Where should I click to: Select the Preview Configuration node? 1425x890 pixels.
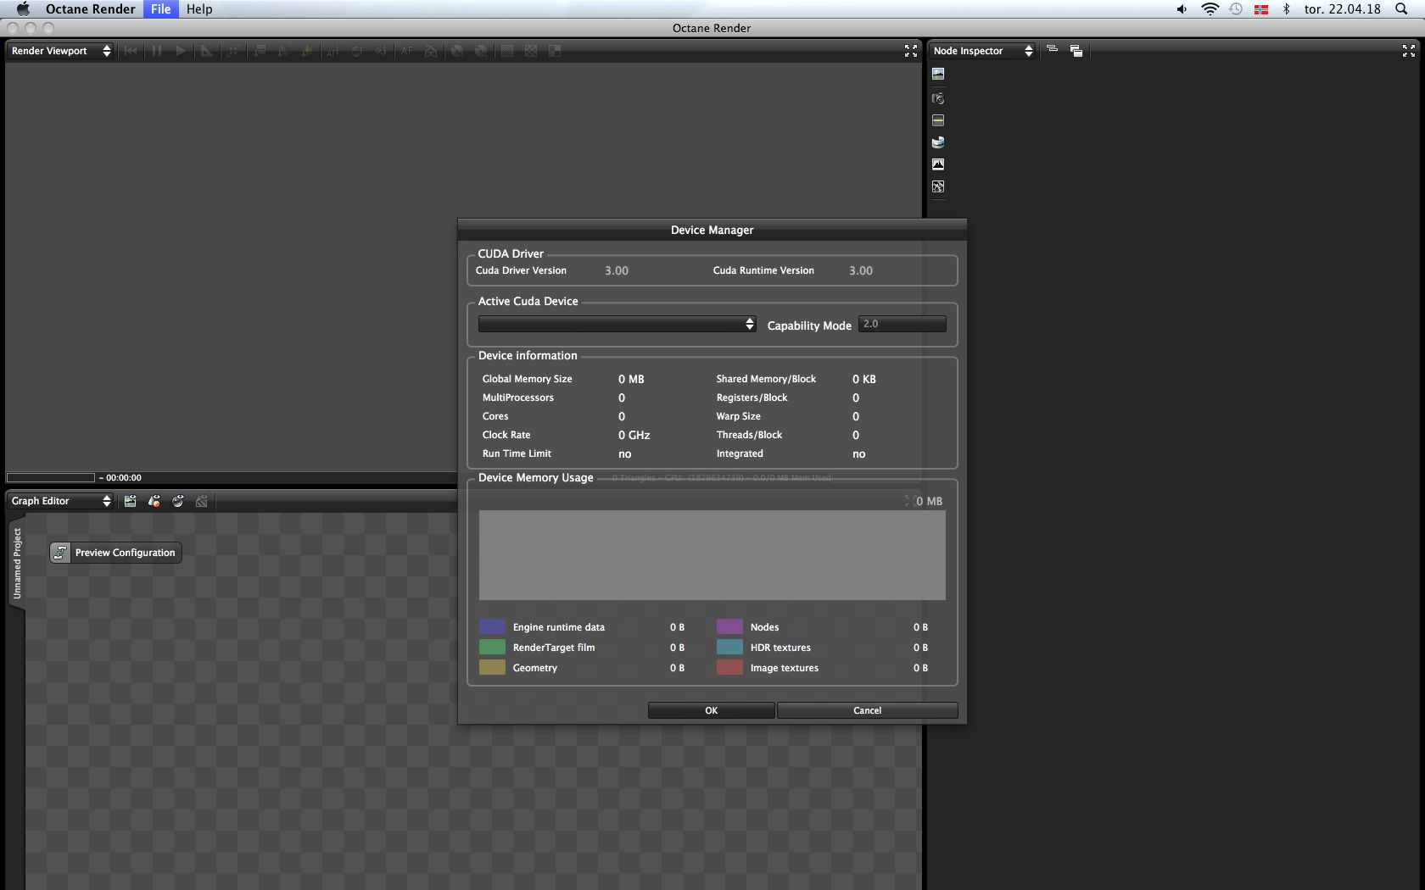[115, 553]
